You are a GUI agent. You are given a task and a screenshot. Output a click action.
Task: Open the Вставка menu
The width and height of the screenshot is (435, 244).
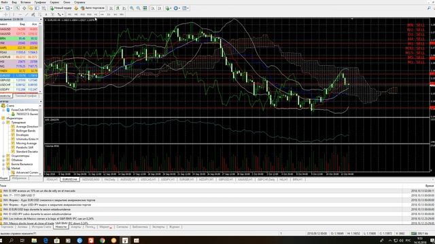coord(26,2)
